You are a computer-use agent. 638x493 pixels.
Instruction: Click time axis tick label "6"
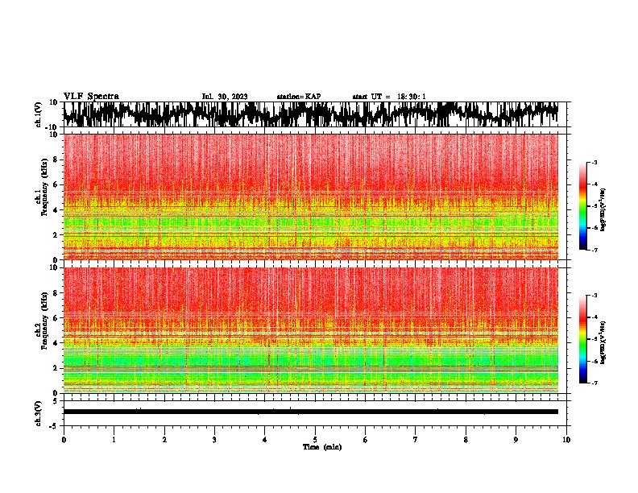366,440
